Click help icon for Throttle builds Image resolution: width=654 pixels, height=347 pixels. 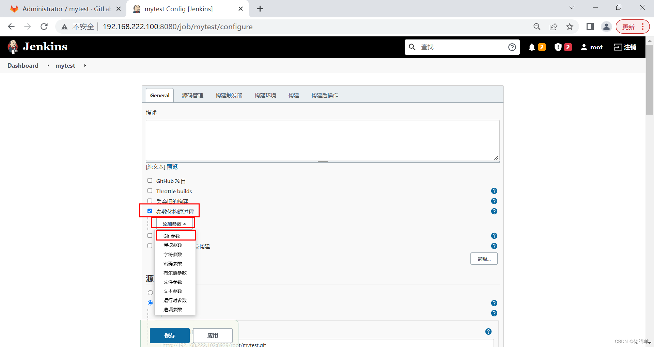(494, 191)
